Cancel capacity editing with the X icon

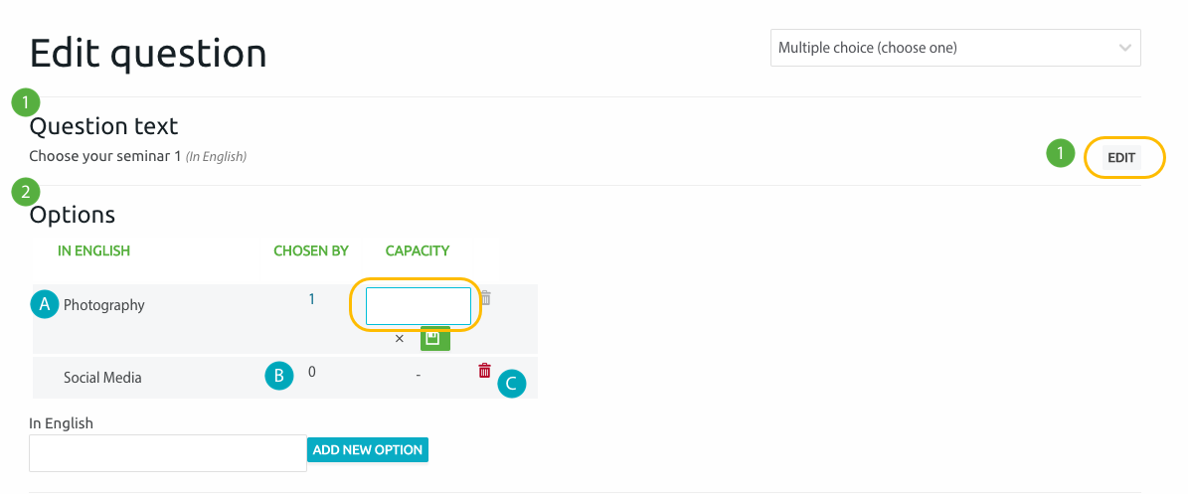click(x=400, y=339)
